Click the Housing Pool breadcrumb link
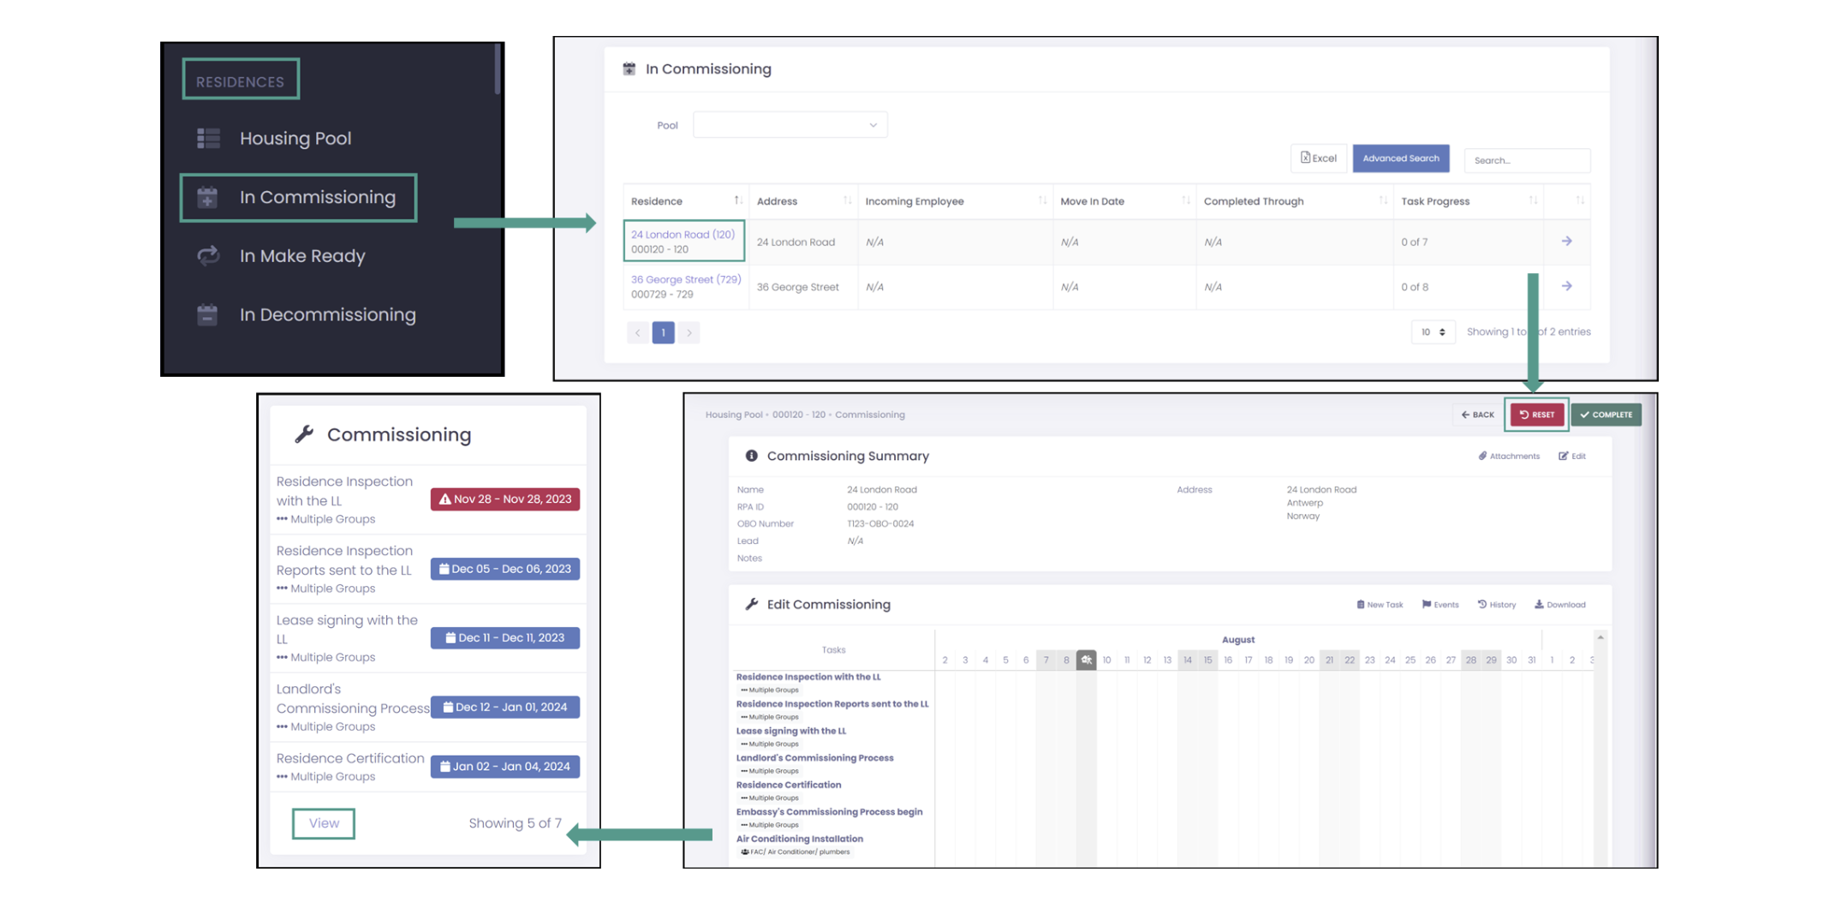1830x914 pixels. point(733,415)
